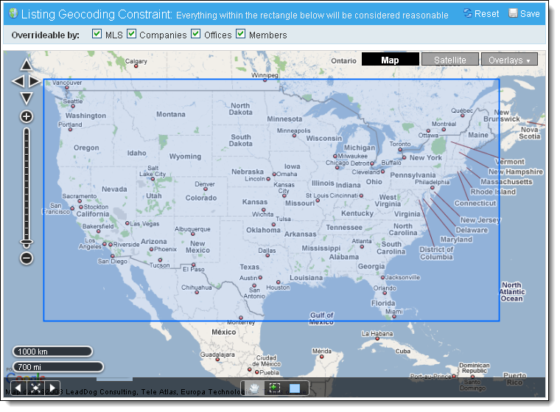Uncheck the Companies checkbox
The height and width of the screenshot is (412, 560).
pos(131,34)
